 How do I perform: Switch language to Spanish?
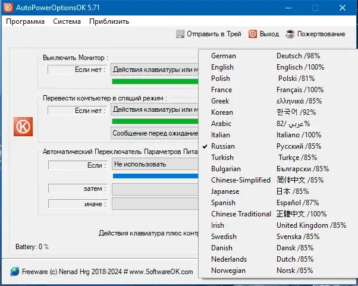[x=278, y=203]
